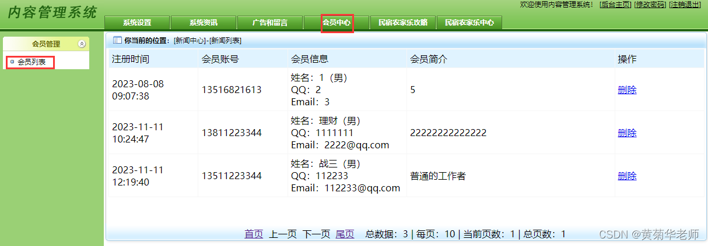Click 下一页 in pagination
This screenshot has height=246, width=708.
point(316,234)
